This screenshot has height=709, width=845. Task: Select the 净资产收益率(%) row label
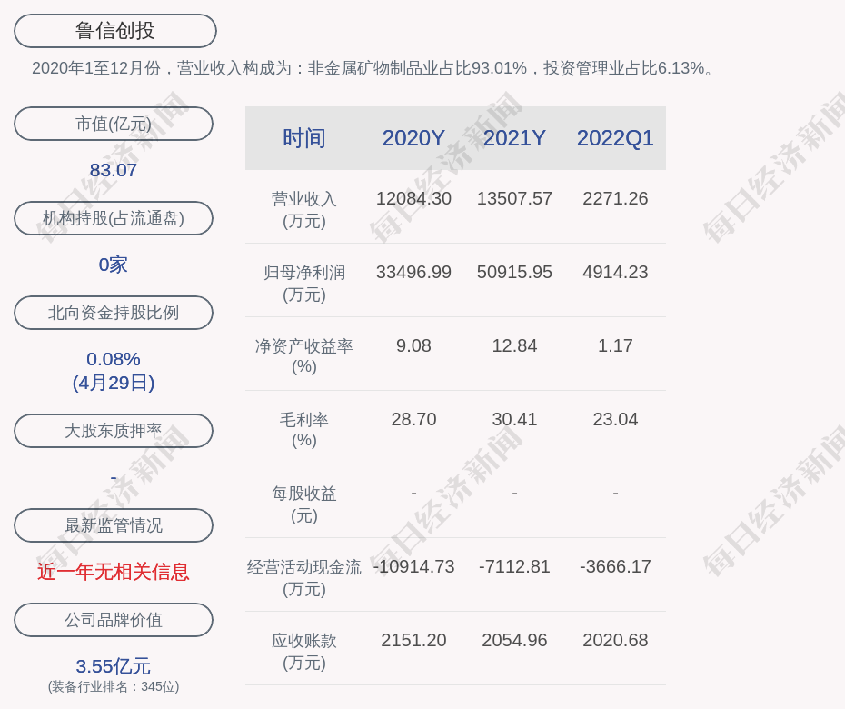pyautogui.click(x=304, y=356)
